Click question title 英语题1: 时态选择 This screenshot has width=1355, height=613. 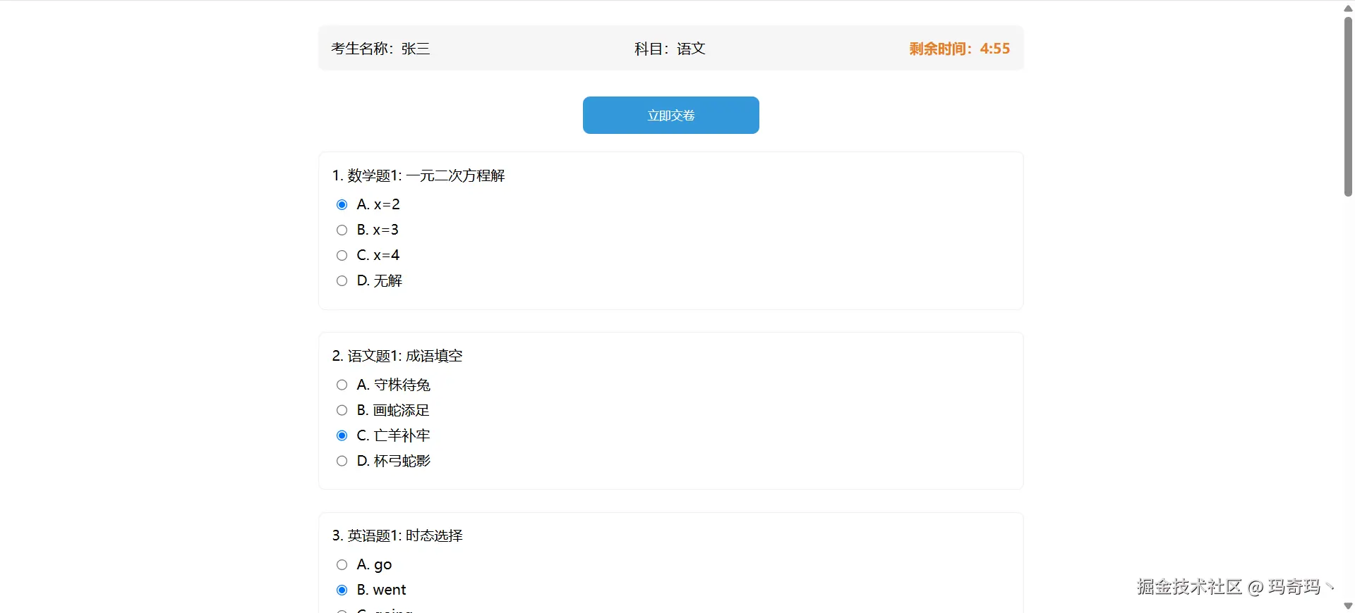(x=397, y=535)
